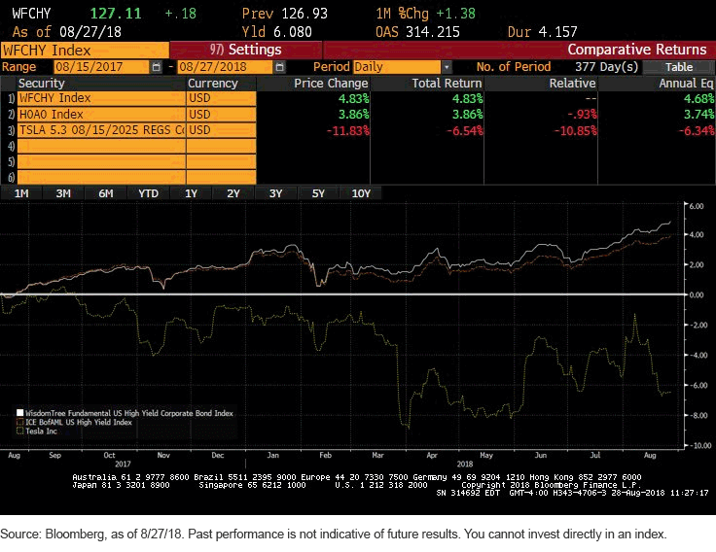Select 1Y time range tab
The width and height of the screenshot is (716, 552).
tap(191, 193)
